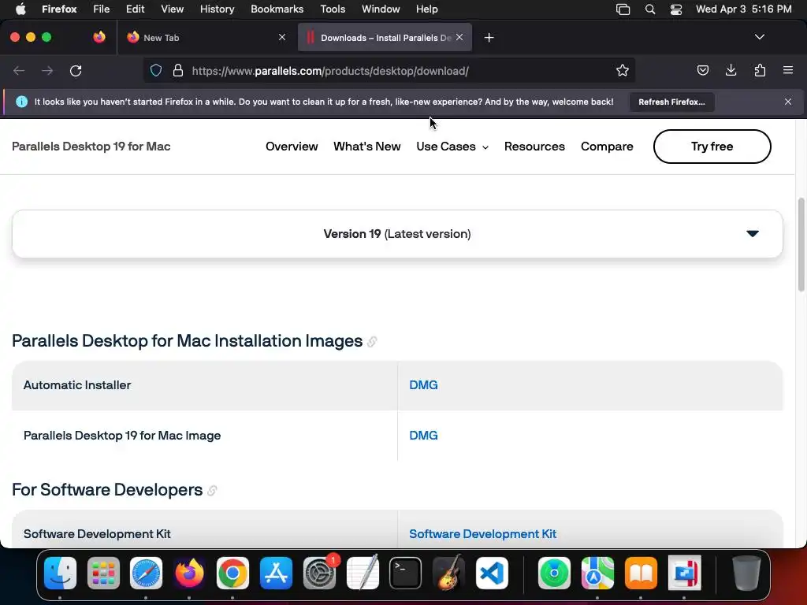Open System Settings from the Dock
Viewport: 807px width, 605px height.
click(319, 573)
